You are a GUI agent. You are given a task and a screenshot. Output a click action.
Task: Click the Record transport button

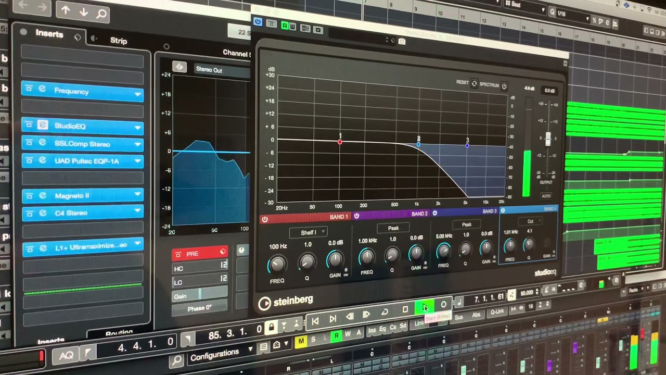pos(443,305)
